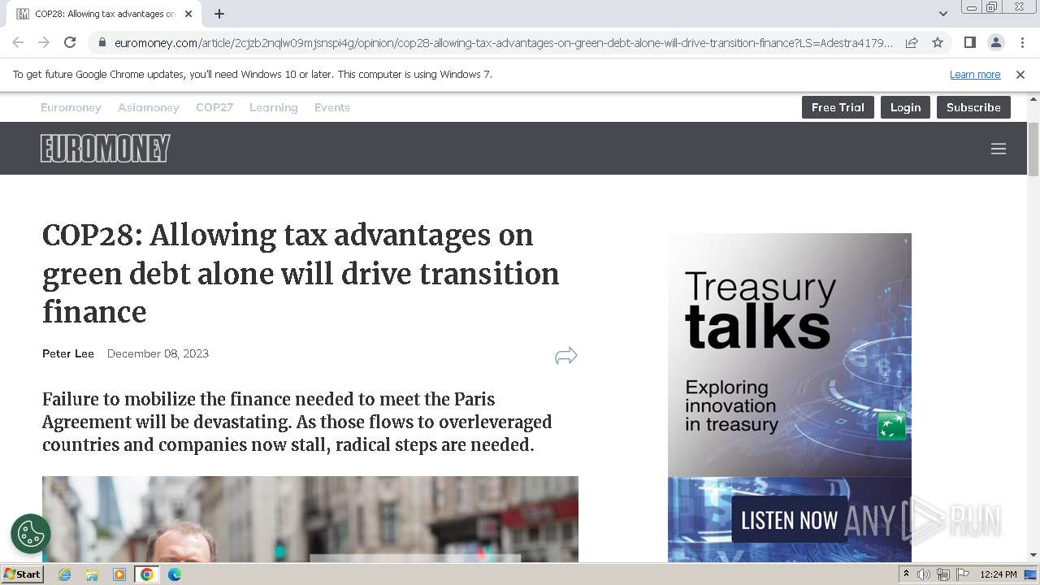Open author Peter Lee's page
Image resolution: width=1040 pixels, height=585 pixels.
pos(68,353)
